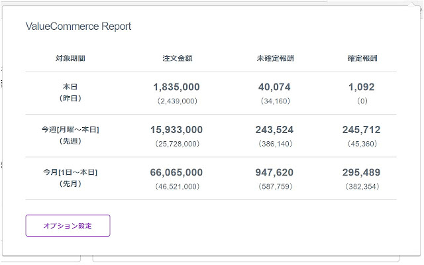
Task: Click the オプション設定 button
Action: pyautogui.click(x=68, y=225)
